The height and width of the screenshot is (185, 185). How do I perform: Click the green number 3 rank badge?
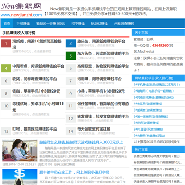point(71,56)
